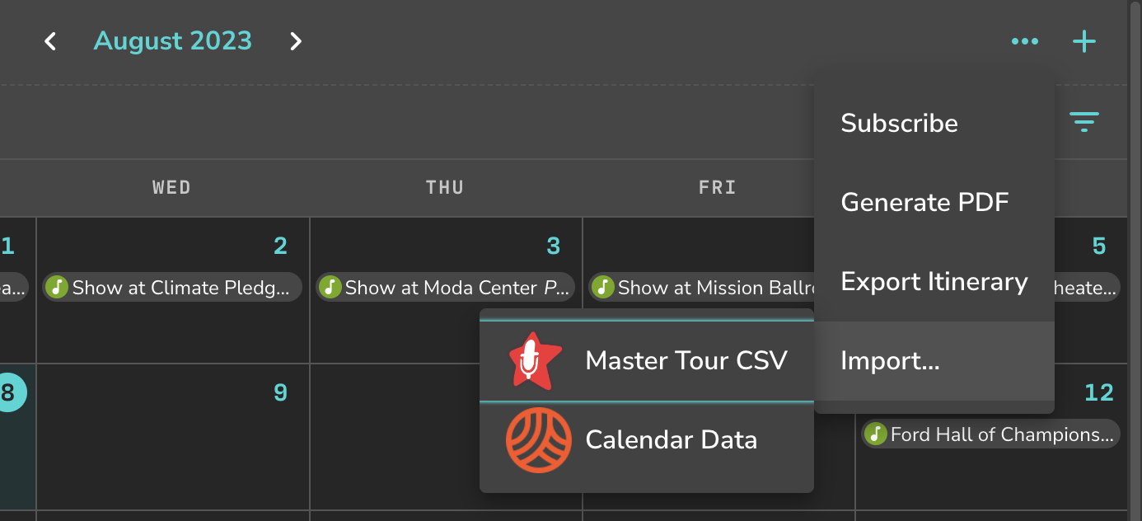Click the orange Calendar Data logo icon
Screen dimensions: 1142x521
click(538, 439)
